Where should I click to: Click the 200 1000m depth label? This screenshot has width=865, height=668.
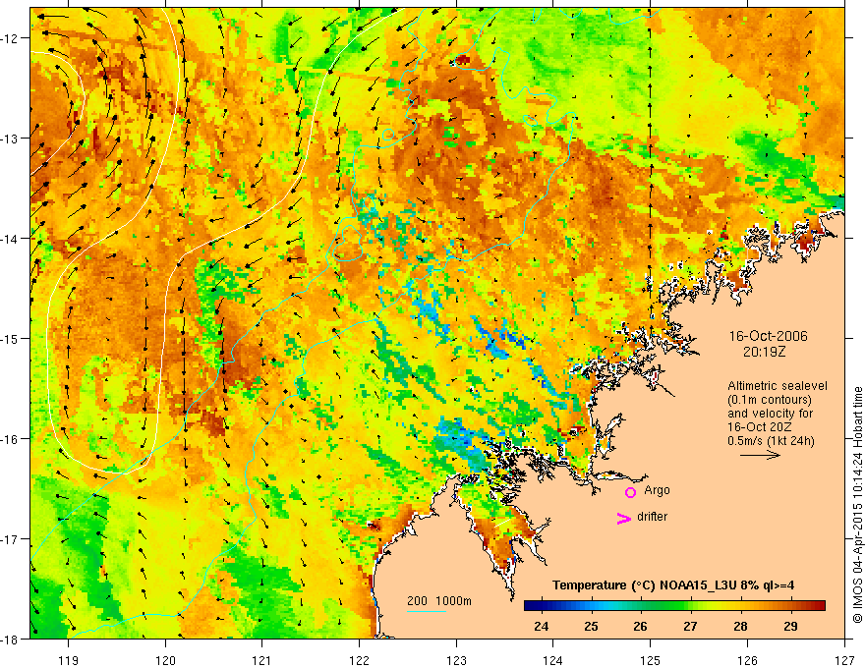click(439, 601)
